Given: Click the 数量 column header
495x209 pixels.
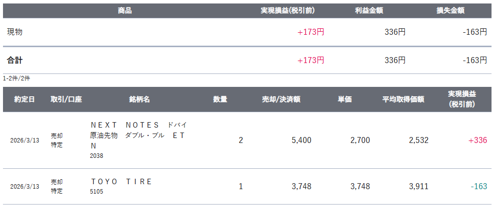Looking at the screenshot, I should pos(220,99).
